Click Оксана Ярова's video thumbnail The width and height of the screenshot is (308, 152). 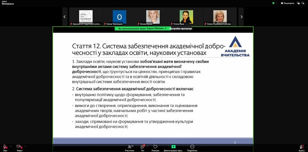click(153, 17)
